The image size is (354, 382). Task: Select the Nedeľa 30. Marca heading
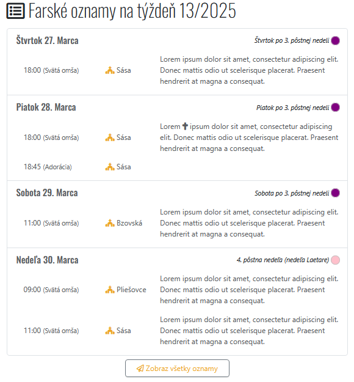48,260
